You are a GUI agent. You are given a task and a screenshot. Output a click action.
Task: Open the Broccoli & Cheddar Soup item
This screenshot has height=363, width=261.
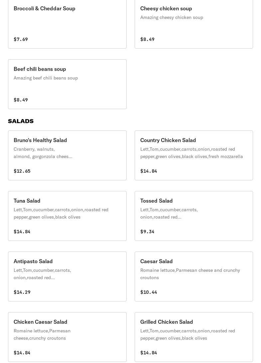coord(67,24)
